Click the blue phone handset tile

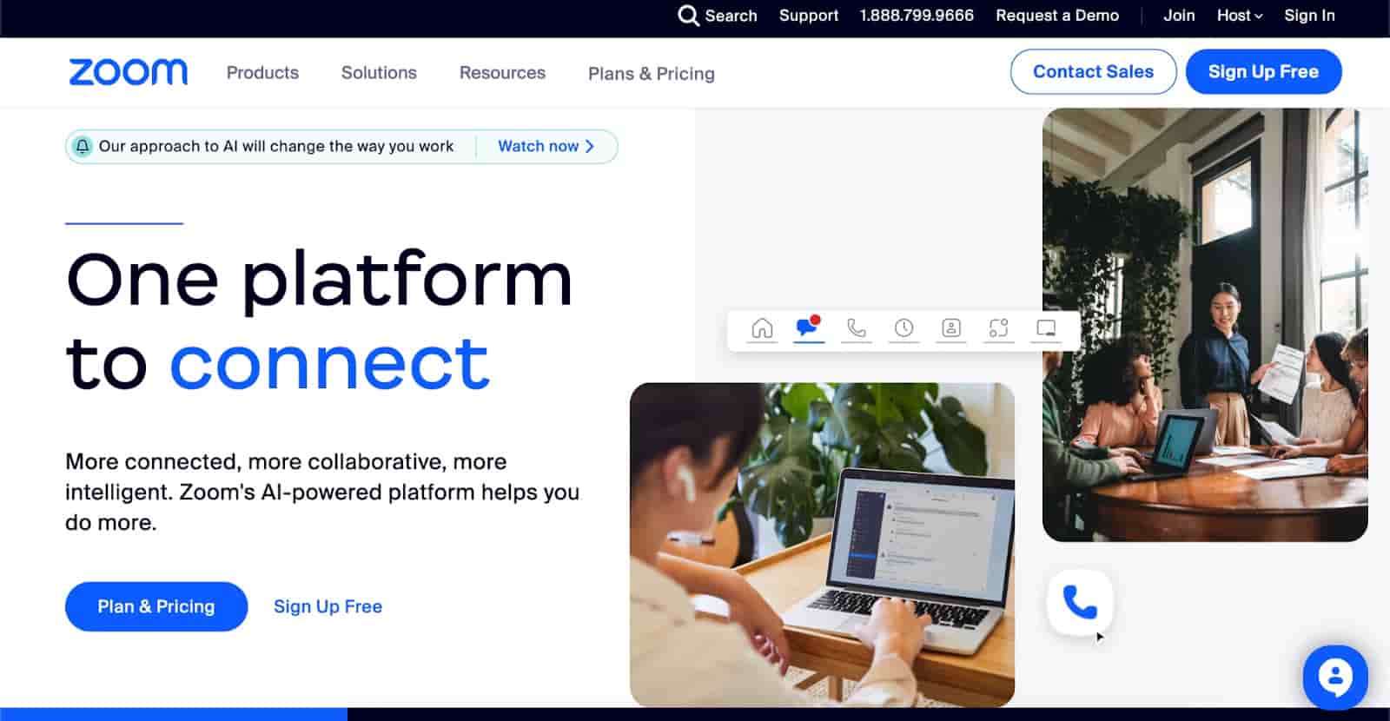pos(1080,602)
